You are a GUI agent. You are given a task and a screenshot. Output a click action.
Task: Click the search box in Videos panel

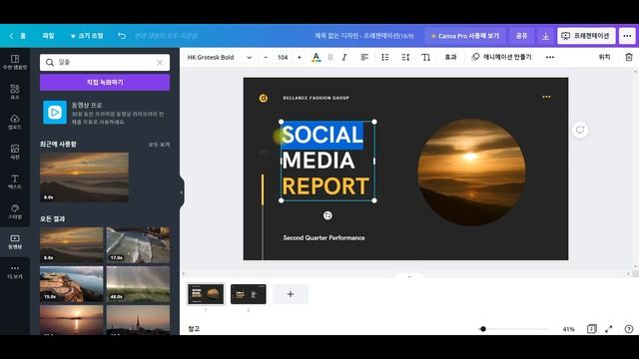tap(105, 62)
